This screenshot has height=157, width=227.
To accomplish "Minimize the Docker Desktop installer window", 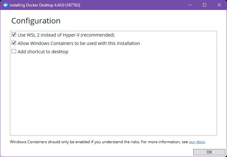I will click(x=190, y=5).
